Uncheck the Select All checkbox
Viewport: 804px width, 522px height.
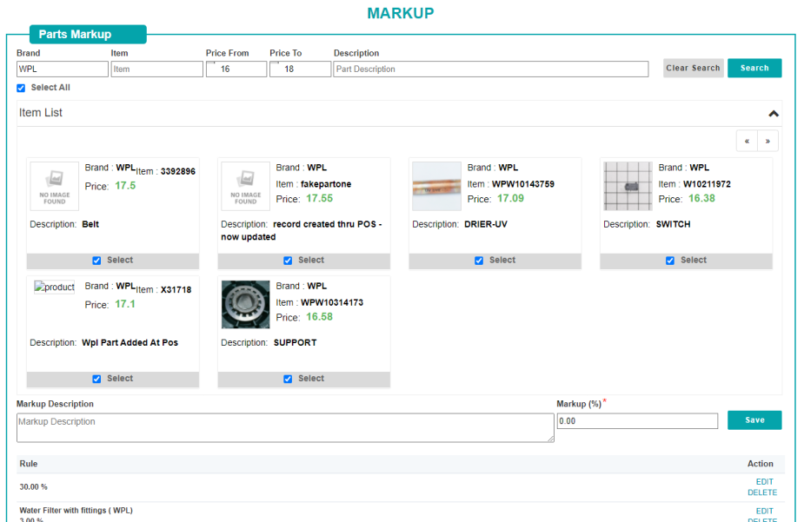[x=21, y=88]
